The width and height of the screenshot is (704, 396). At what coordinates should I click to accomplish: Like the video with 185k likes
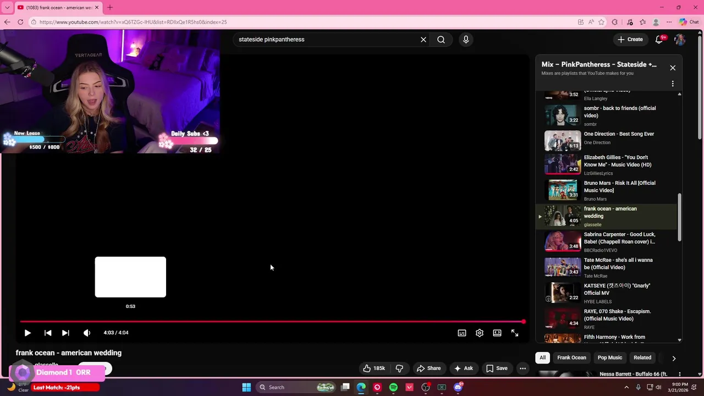[374, 369]
